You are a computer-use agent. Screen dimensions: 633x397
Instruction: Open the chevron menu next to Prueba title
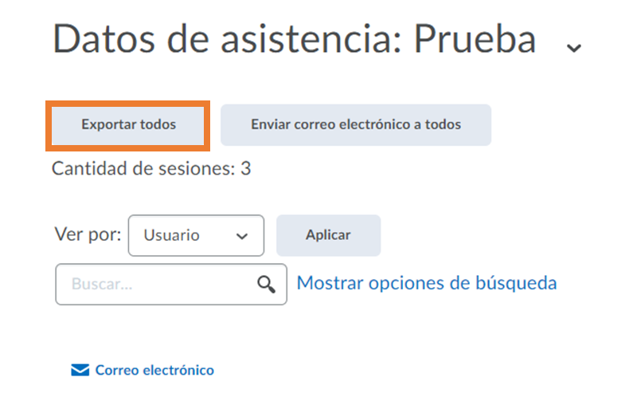pos(573,47)
